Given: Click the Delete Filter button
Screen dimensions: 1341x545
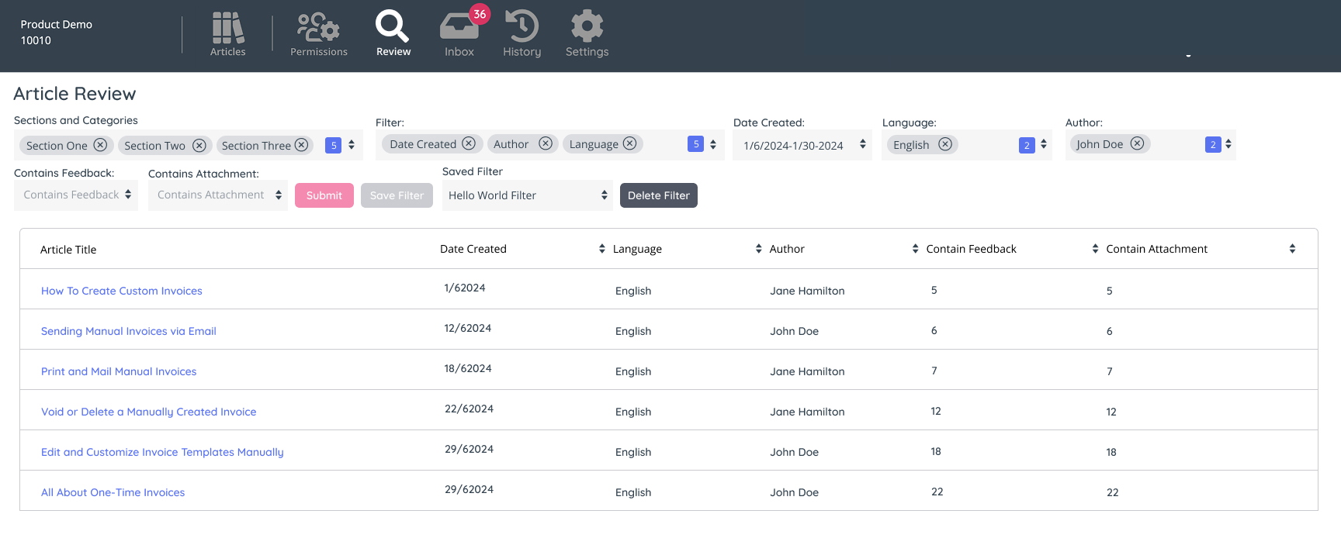Looking at the screenshot, I should (x=659, y=195).
